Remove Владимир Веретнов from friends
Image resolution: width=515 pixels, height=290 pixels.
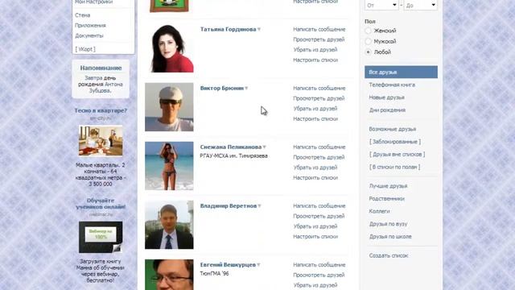coord(315,226)
